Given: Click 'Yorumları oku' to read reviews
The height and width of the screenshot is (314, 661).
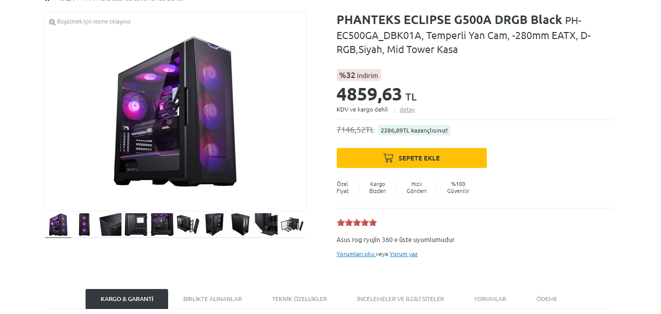Looking at the screenshot, I should click(355, 254).
